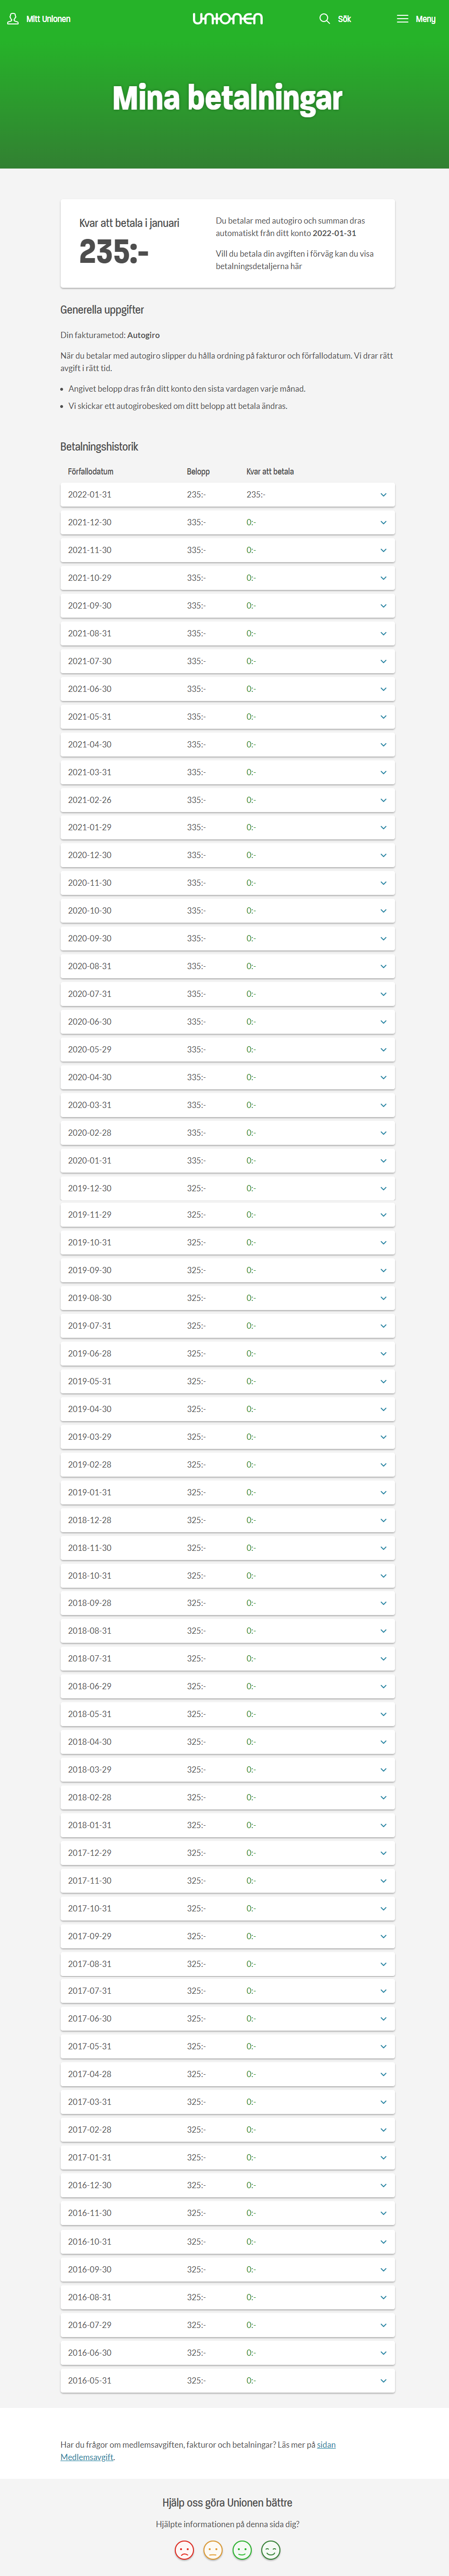The height and width of the screenshot is (2576, 449).
Task: Expand the 2018-06-29 payment row
Action: coord(227,1686)
